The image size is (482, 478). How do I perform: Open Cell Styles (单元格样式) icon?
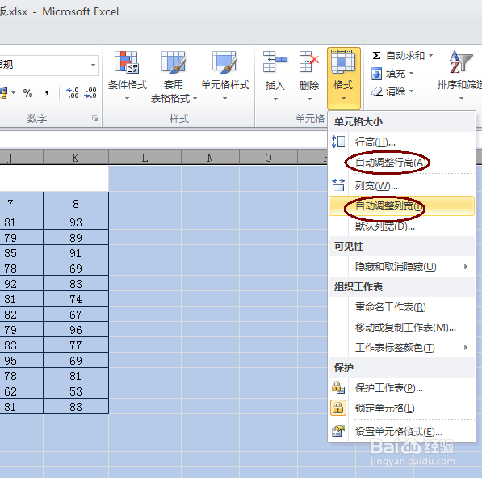[x=224, y=62]
